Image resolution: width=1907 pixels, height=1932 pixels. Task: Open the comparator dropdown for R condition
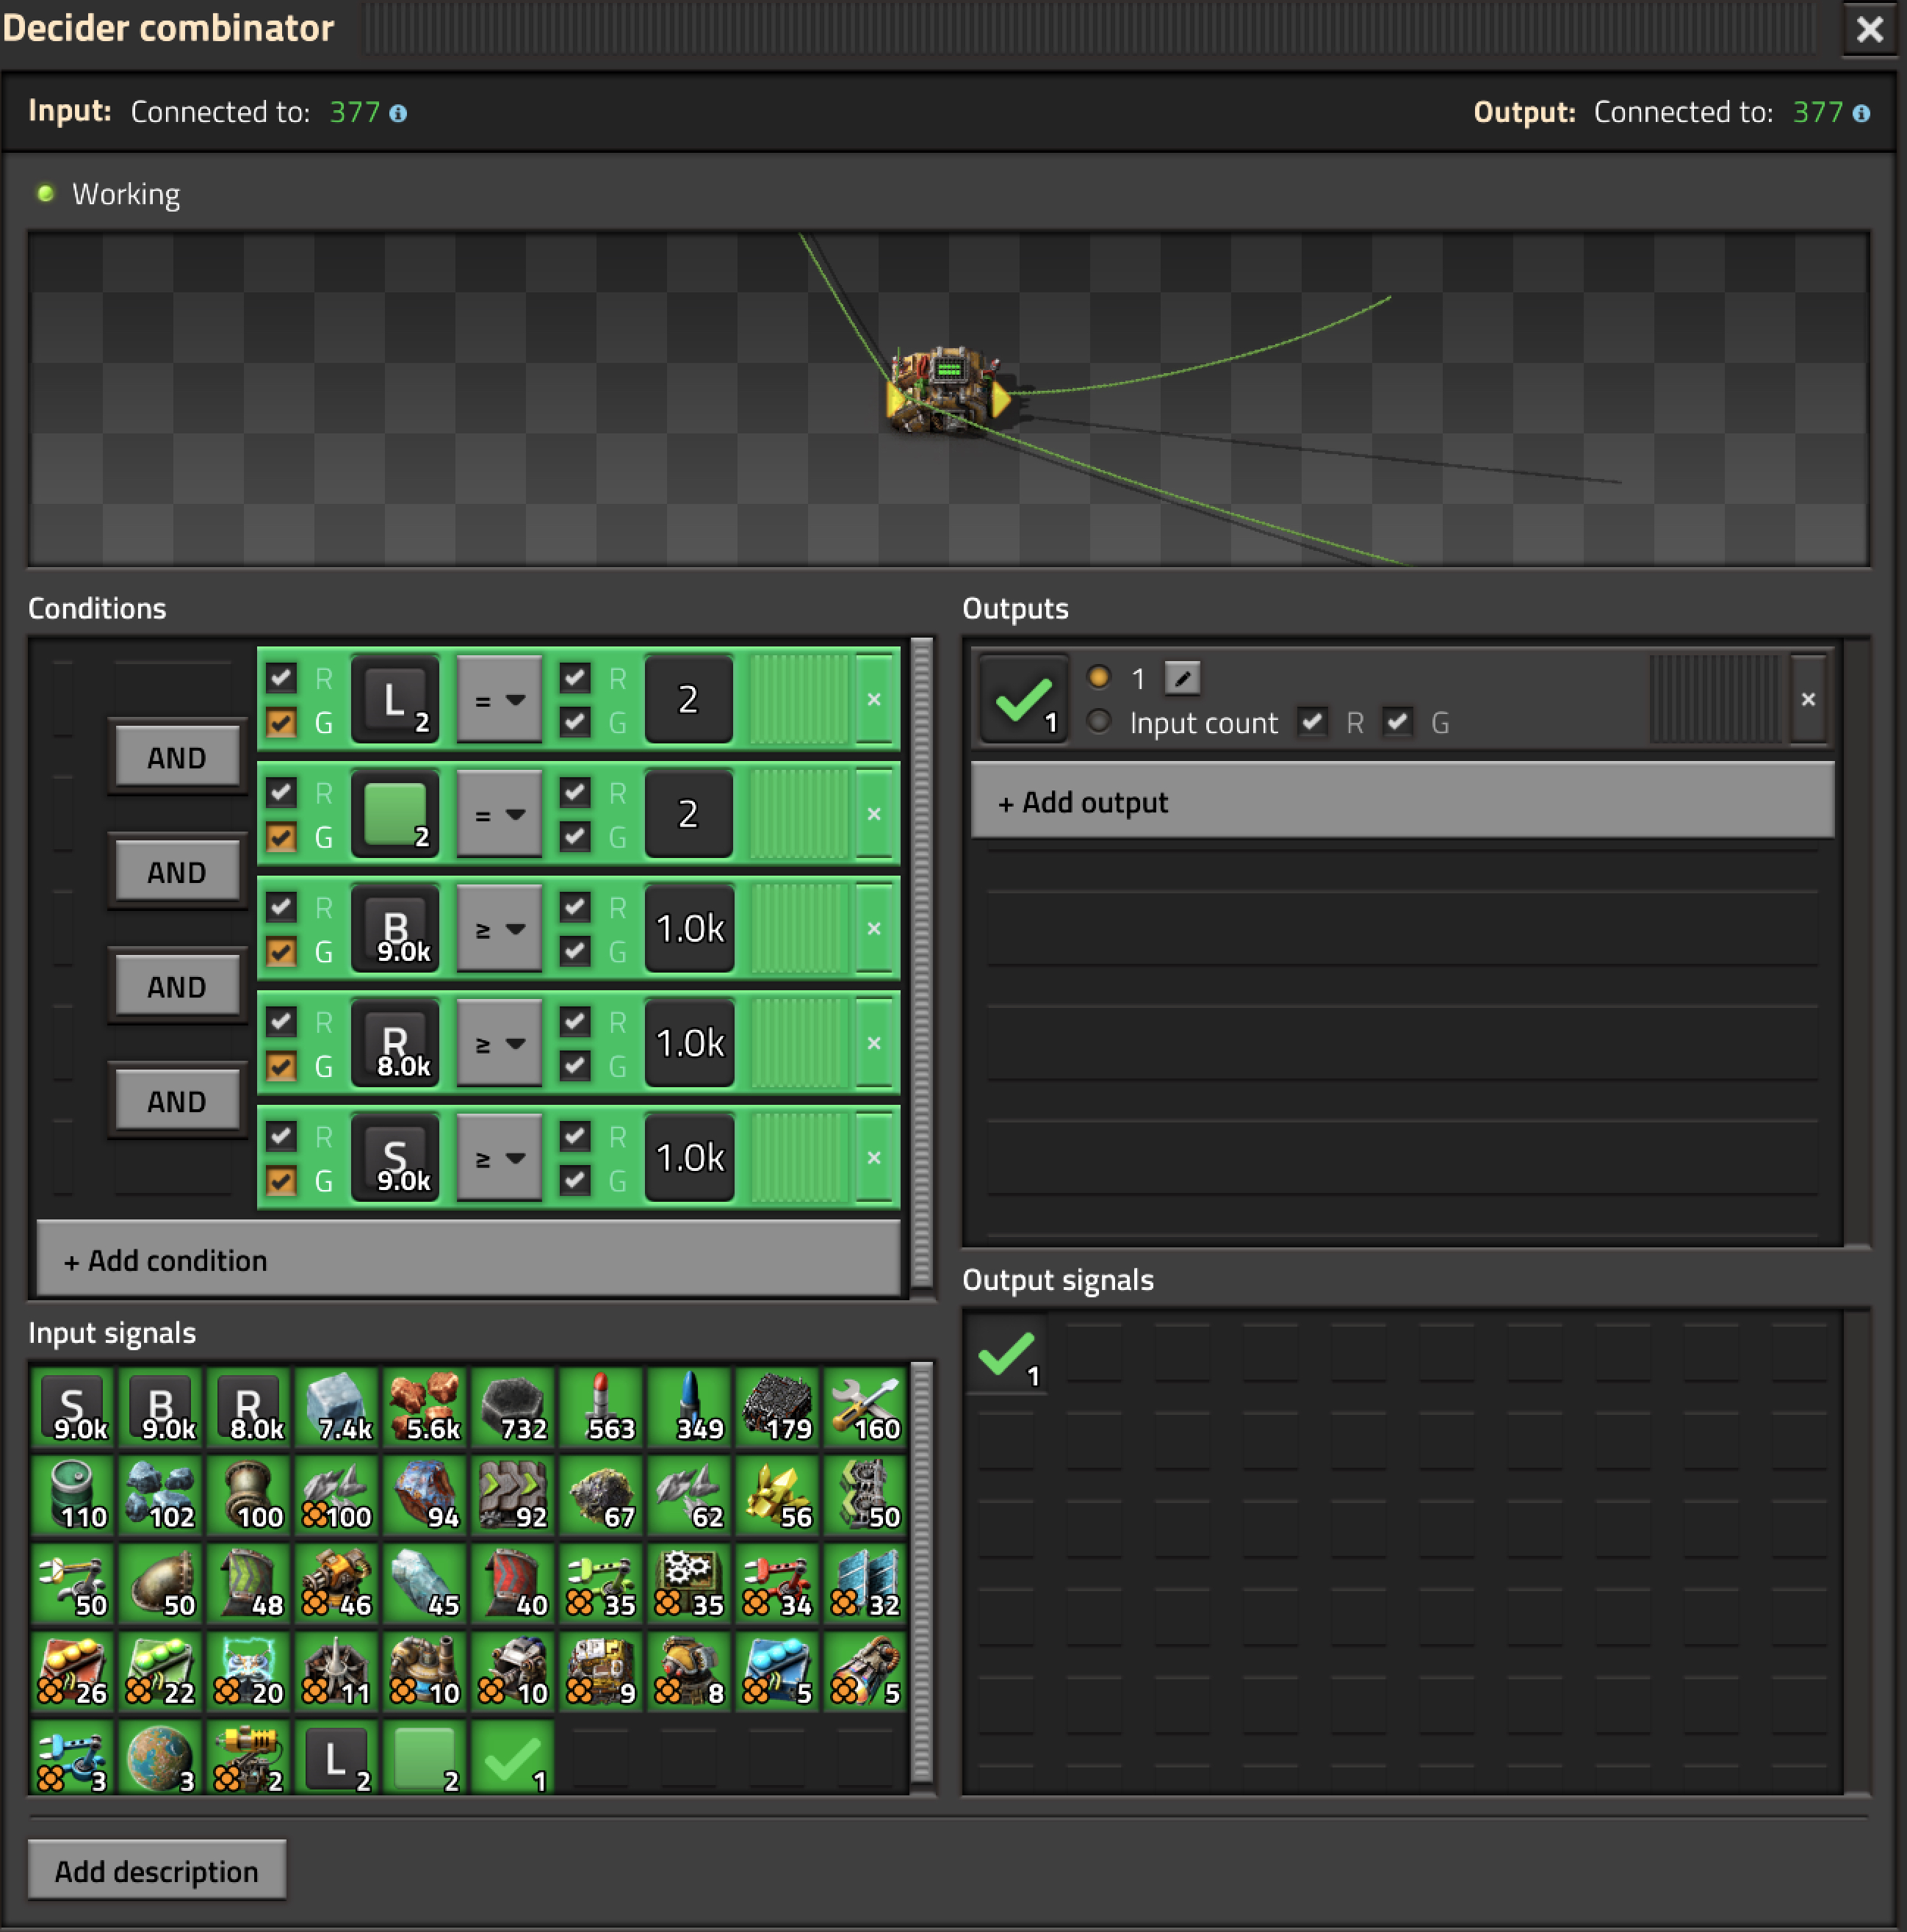click(499, 1042)
